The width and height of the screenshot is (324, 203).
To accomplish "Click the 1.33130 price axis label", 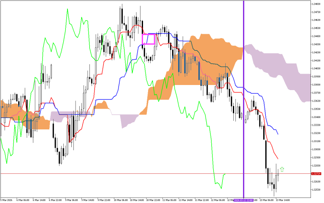I will [316, 141].
